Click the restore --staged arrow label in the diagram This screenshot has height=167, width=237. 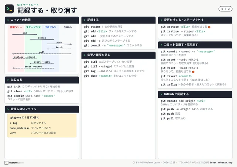click(25, 57)
